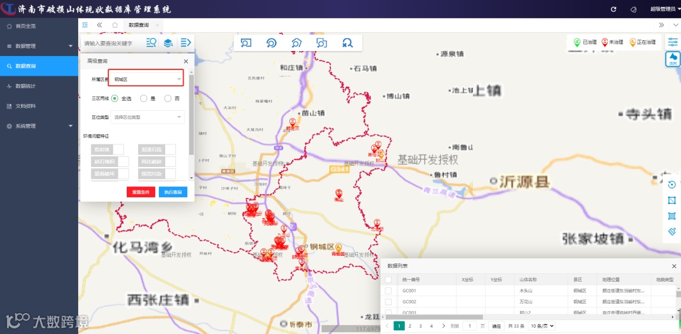The image size is (681, 334).
Task: Check the GC002 row checkbox
Action: (388, 301)
